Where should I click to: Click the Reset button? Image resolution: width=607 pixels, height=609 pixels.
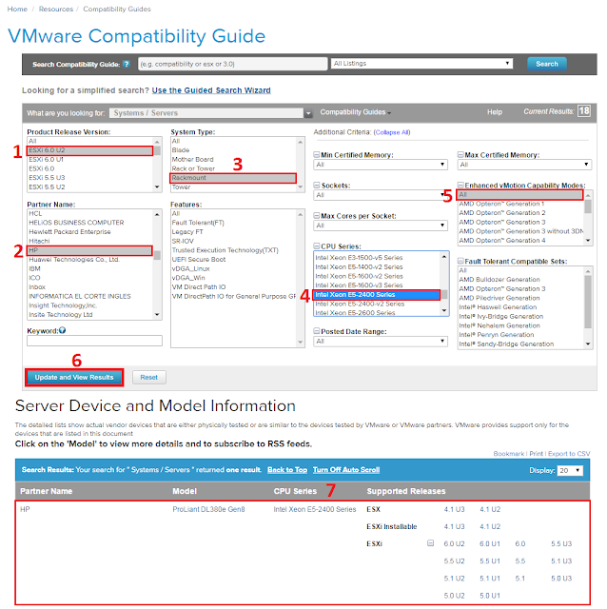point(149,378)
